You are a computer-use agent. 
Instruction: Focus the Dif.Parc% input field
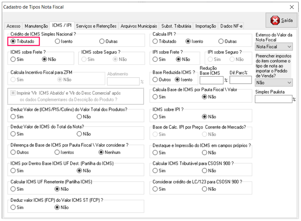point(240,80)
